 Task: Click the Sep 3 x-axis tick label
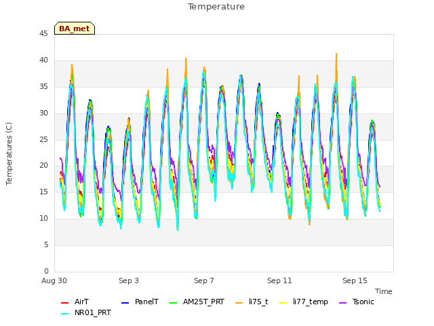129,280
